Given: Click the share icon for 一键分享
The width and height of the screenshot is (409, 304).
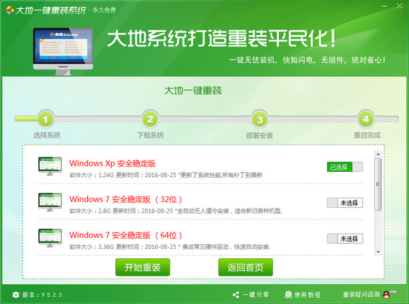Looking at the screenshot, I should [236, 295].
